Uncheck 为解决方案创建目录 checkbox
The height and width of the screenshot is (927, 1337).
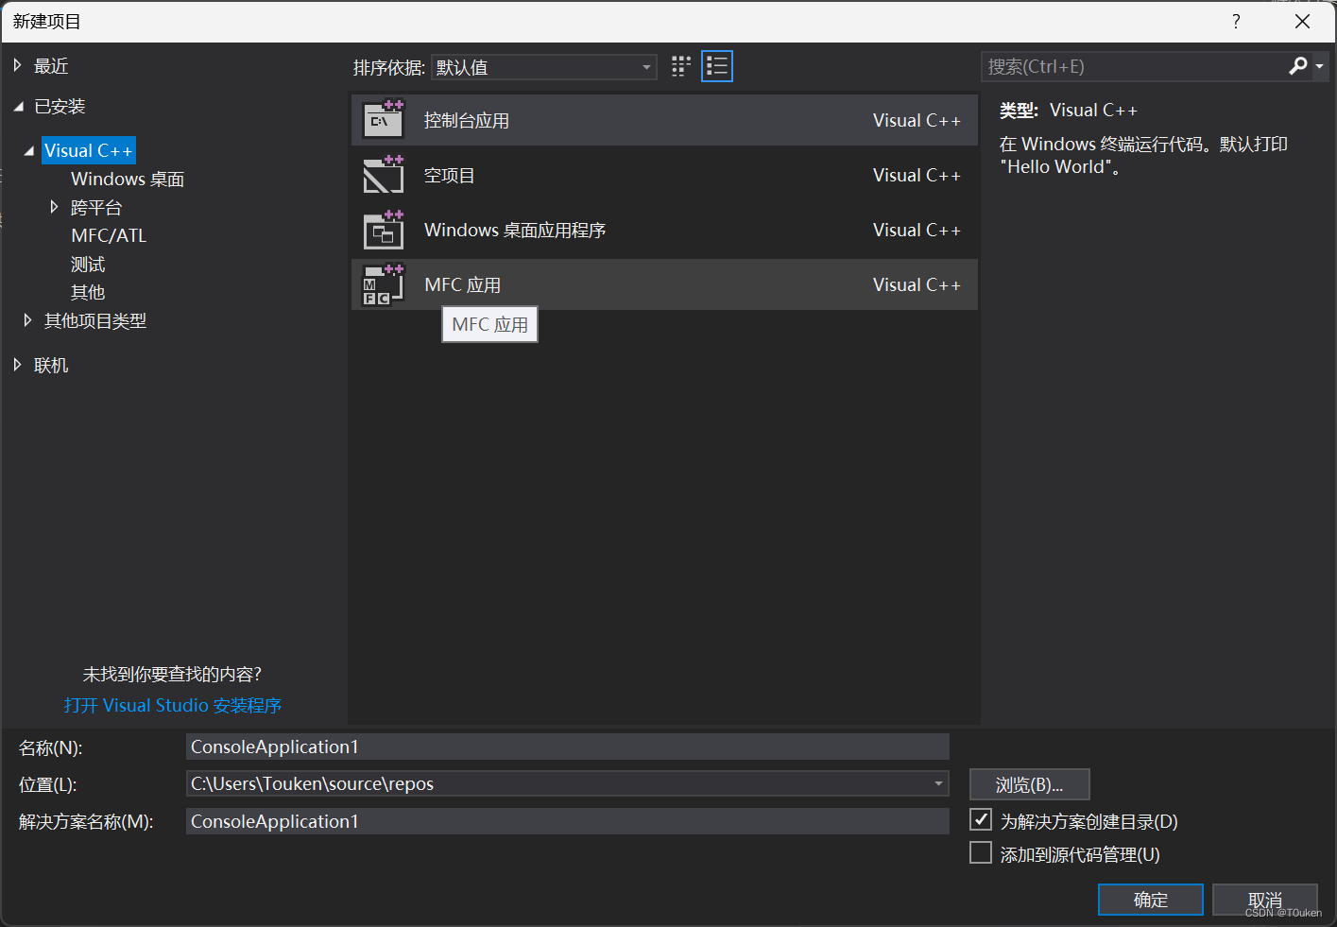[981, 820]
